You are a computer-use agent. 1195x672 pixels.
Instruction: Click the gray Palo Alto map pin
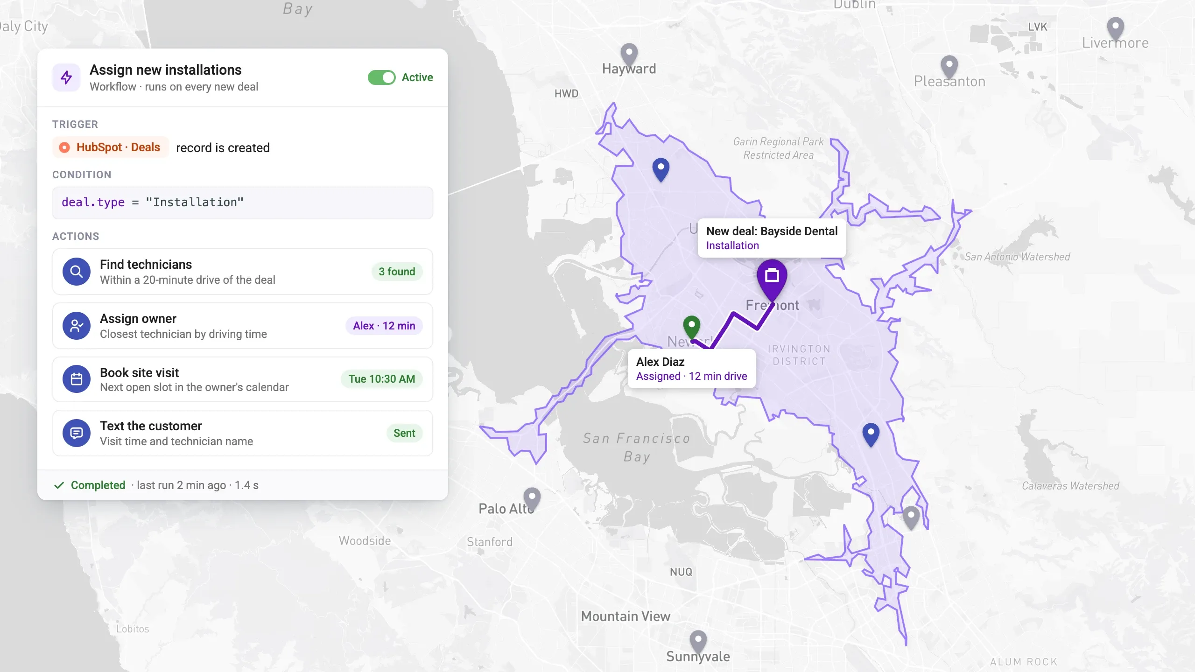(532, 499)
